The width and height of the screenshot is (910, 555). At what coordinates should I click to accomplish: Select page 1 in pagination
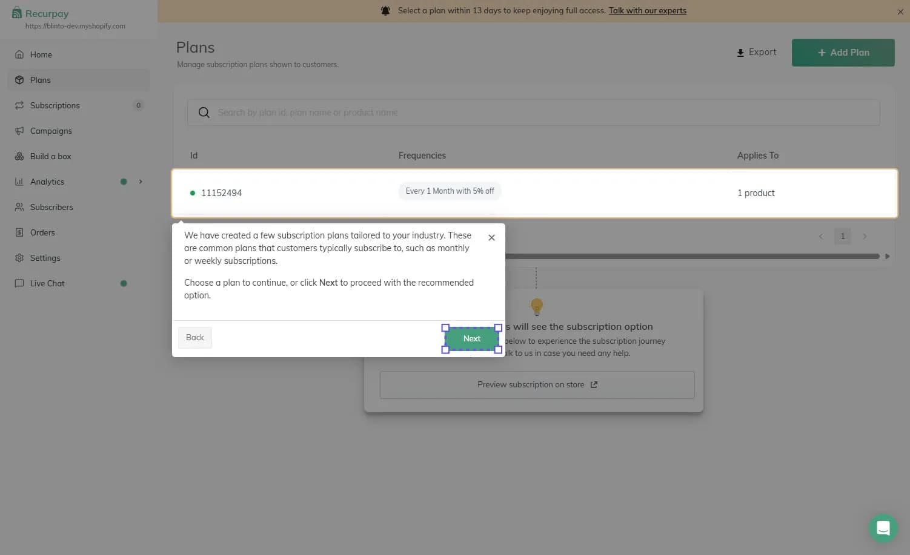[843, 236]
